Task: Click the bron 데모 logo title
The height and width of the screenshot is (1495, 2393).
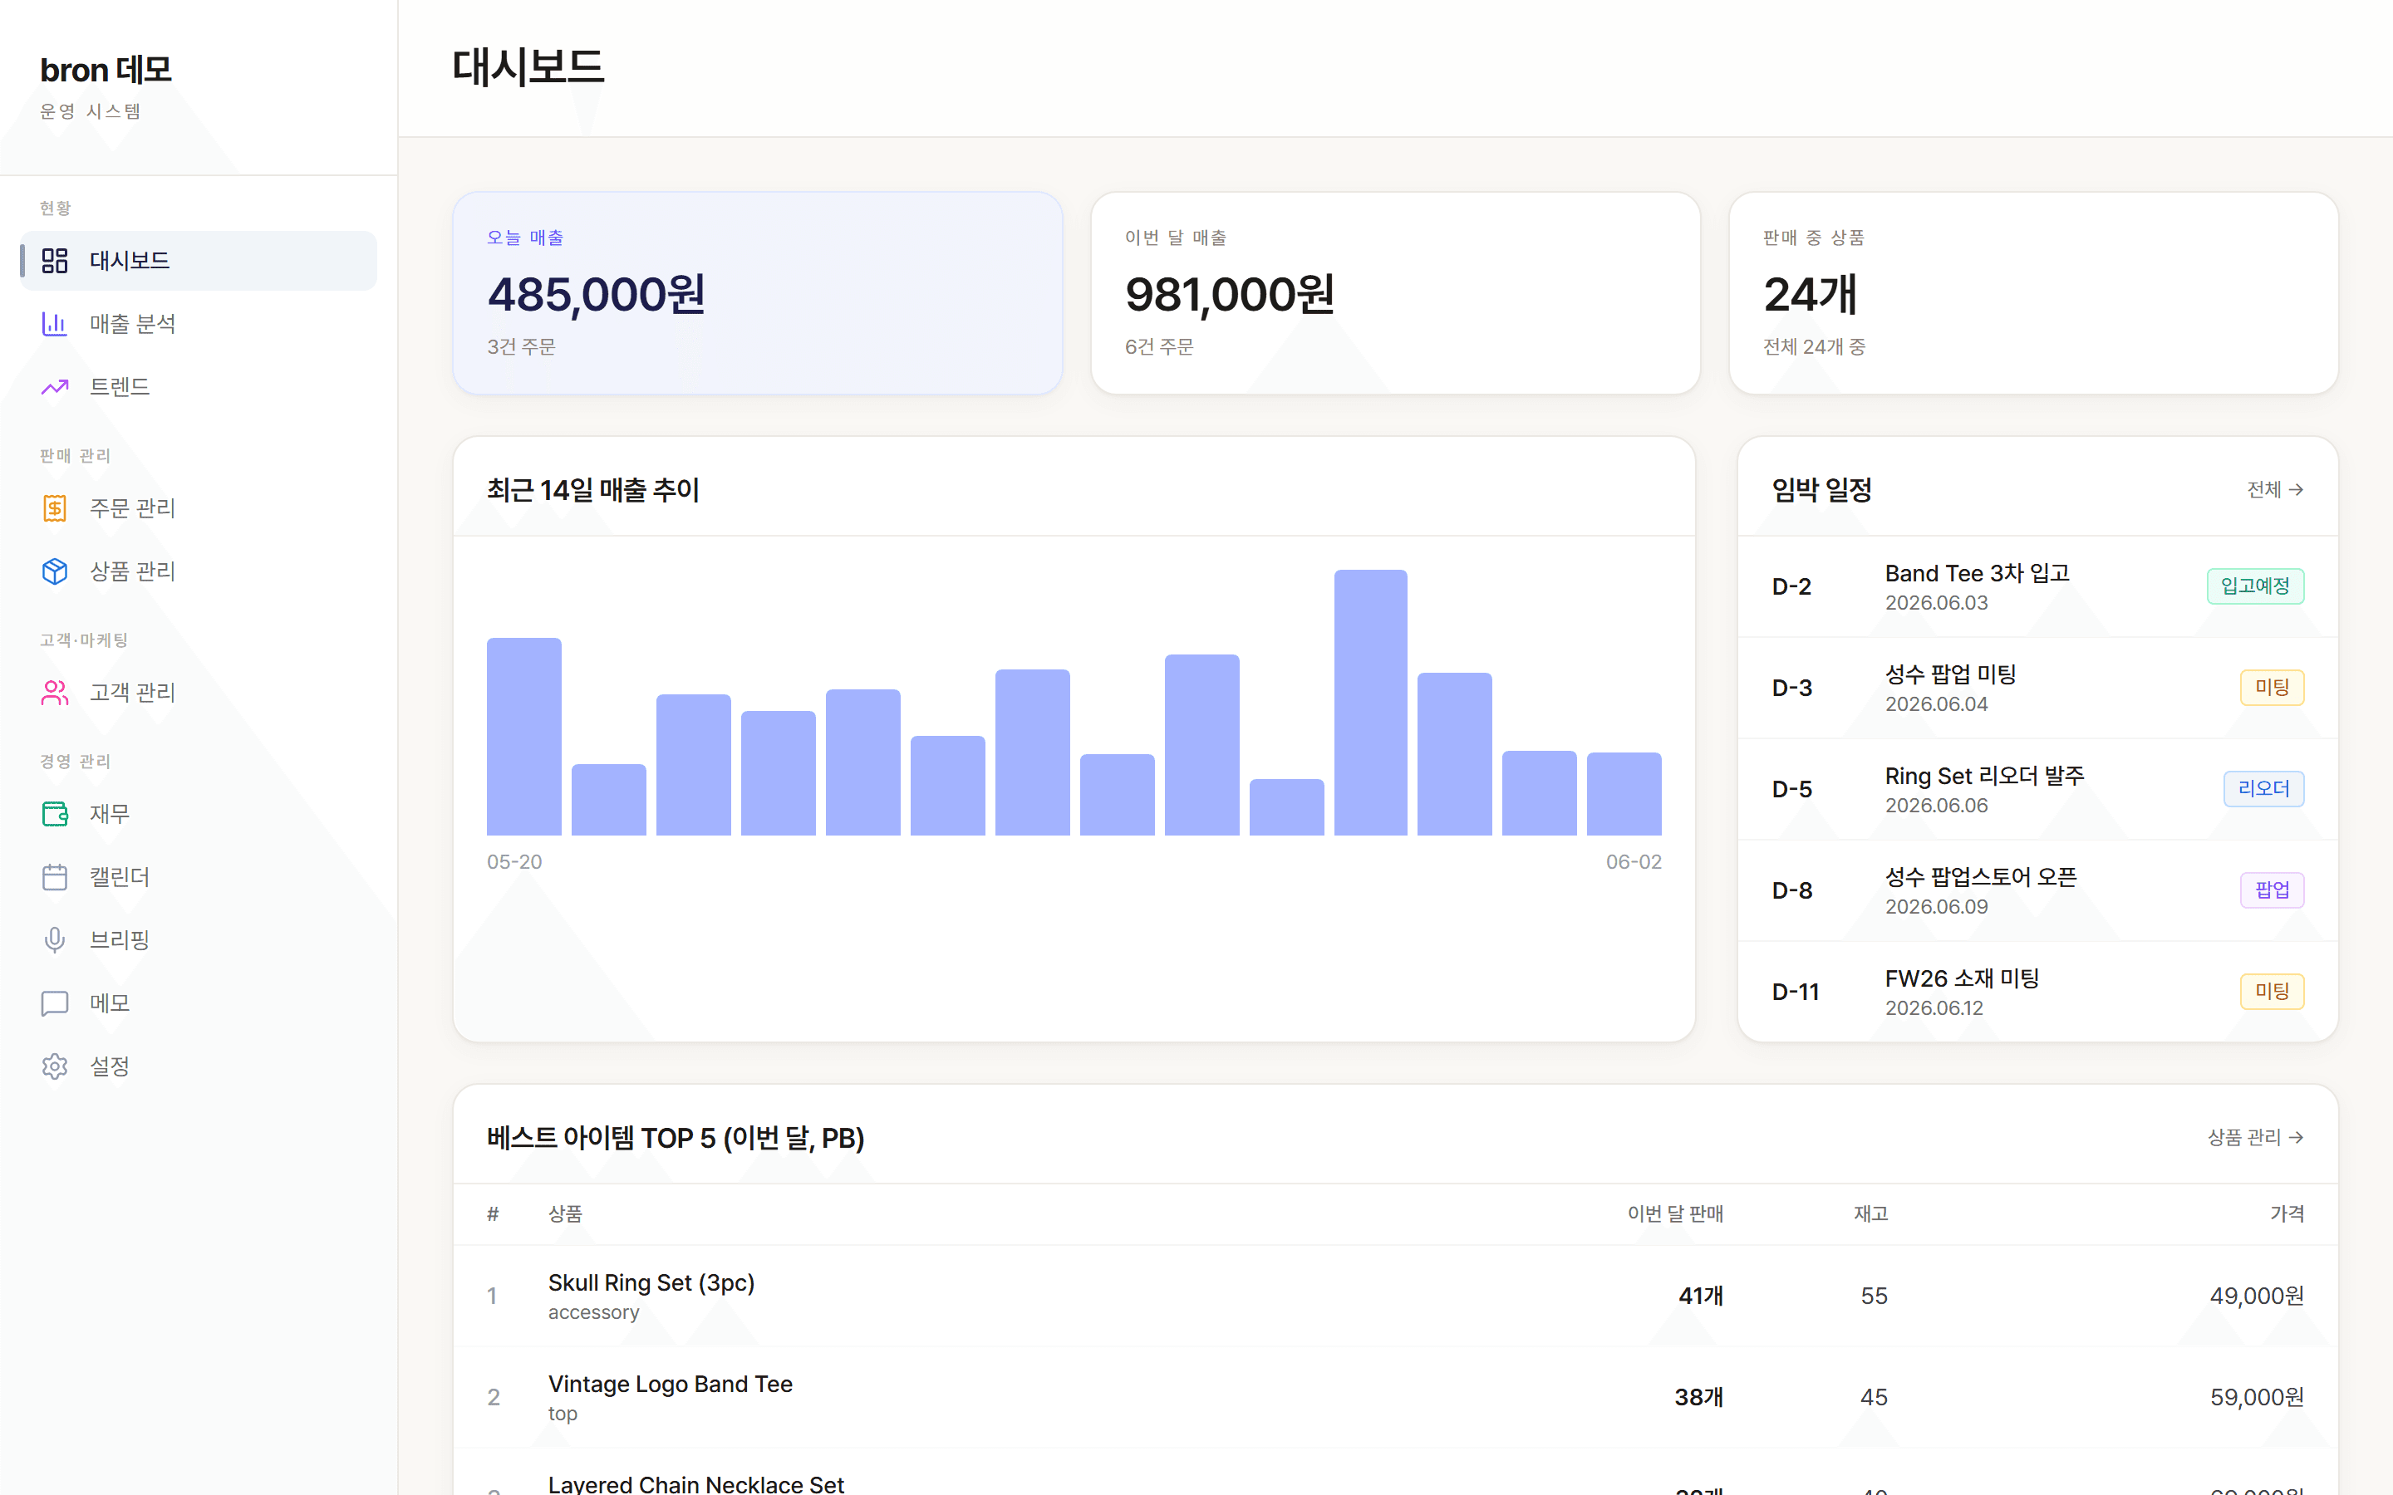Action: [x=106, y=71]
